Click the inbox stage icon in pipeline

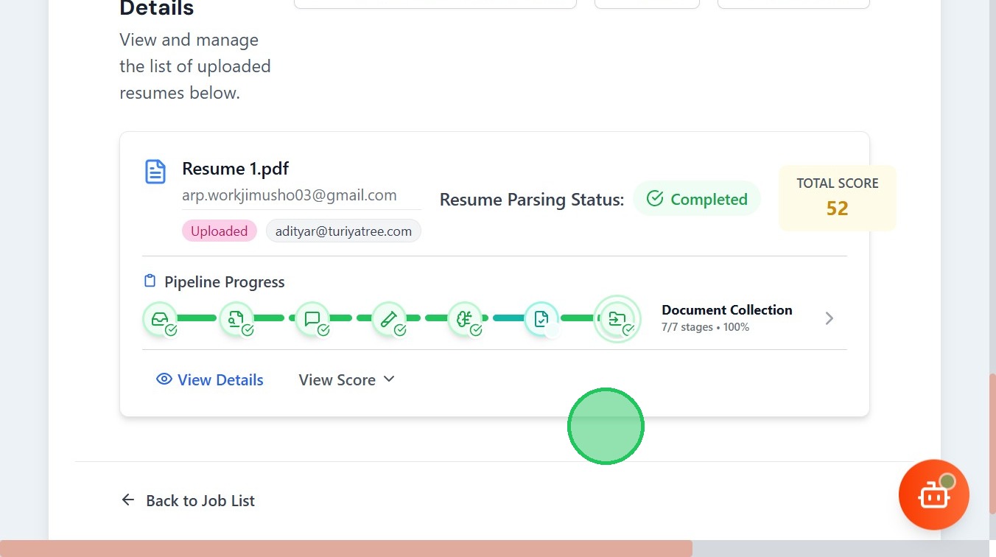[160, 319]
